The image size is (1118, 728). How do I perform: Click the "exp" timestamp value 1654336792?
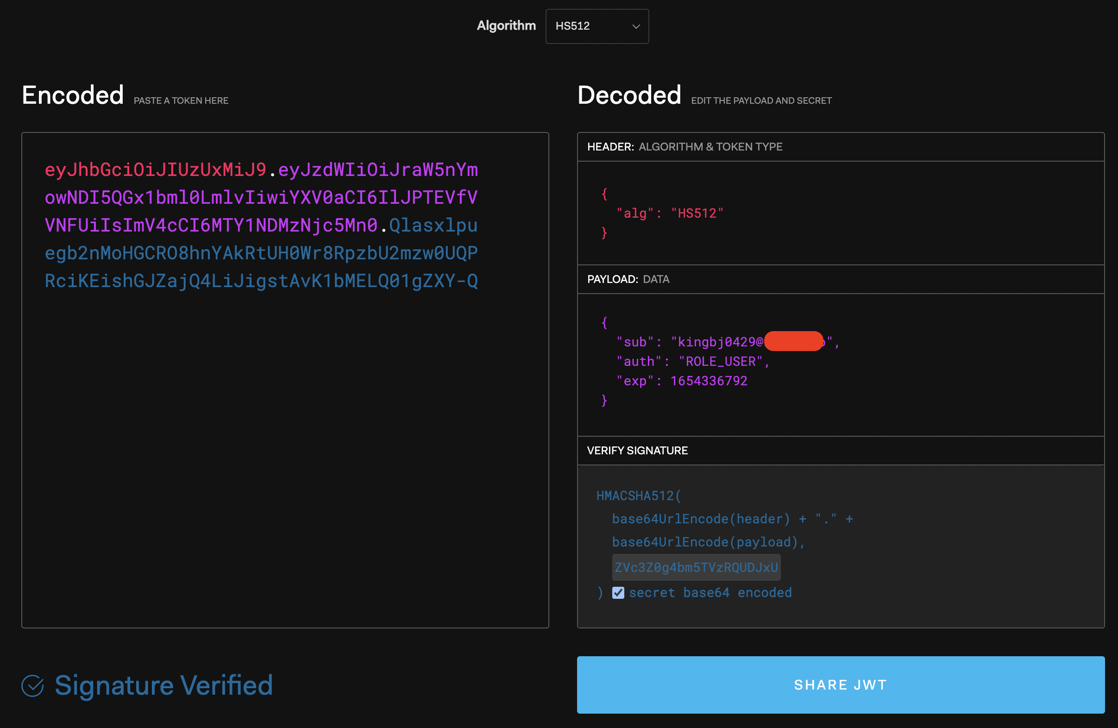point(709,381)
